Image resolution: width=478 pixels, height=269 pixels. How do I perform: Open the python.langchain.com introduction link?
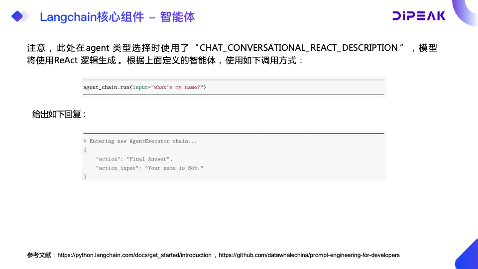point(134,255)
